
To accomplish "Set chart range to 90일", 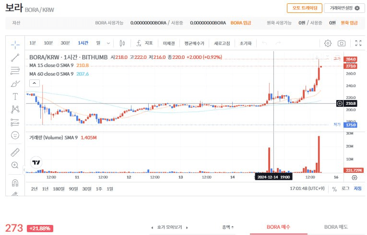I will click(x=73, y=189).
